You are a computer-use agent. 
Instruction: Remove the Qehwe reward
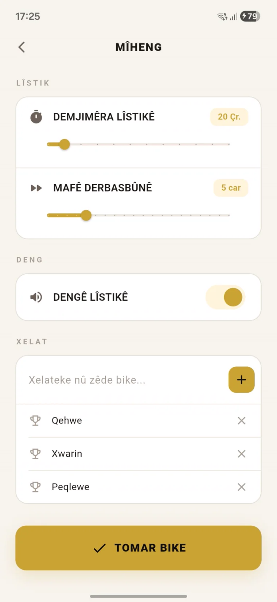pos(241,420)
